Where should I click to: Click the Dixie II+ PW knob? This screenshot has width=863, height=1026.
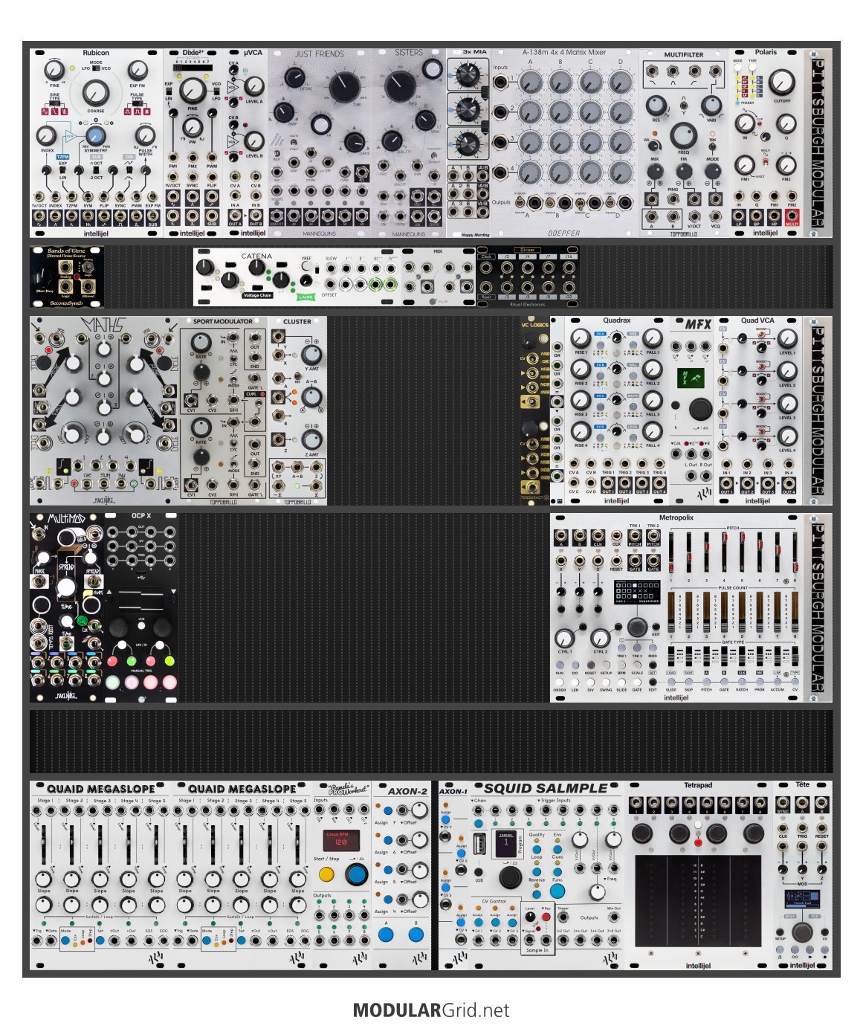coord(193,126)
